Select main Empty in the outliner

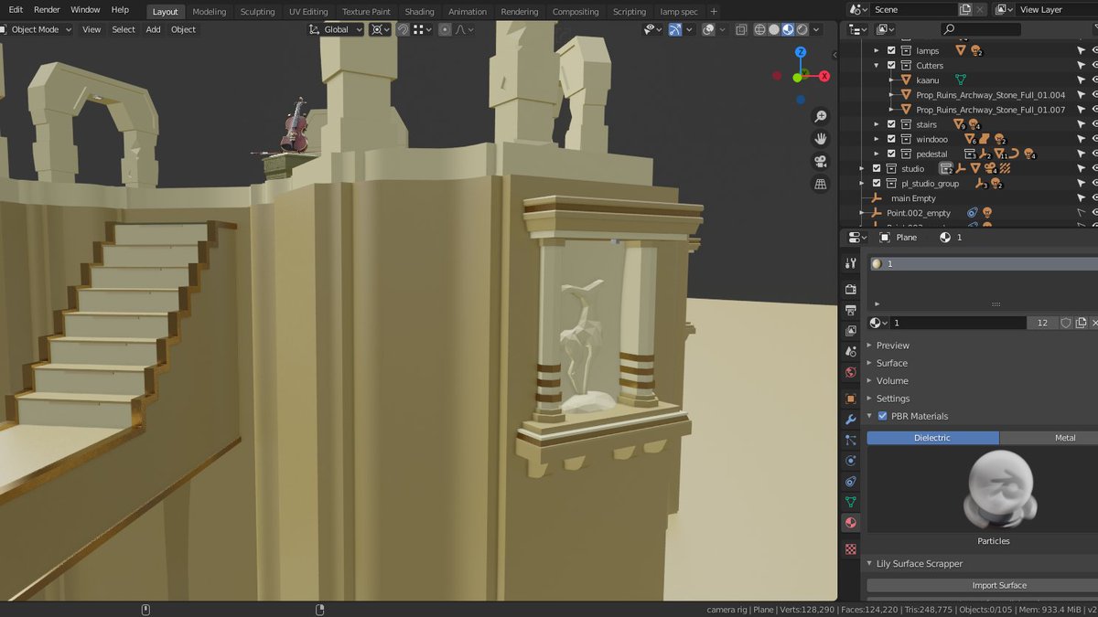(913, 198)
